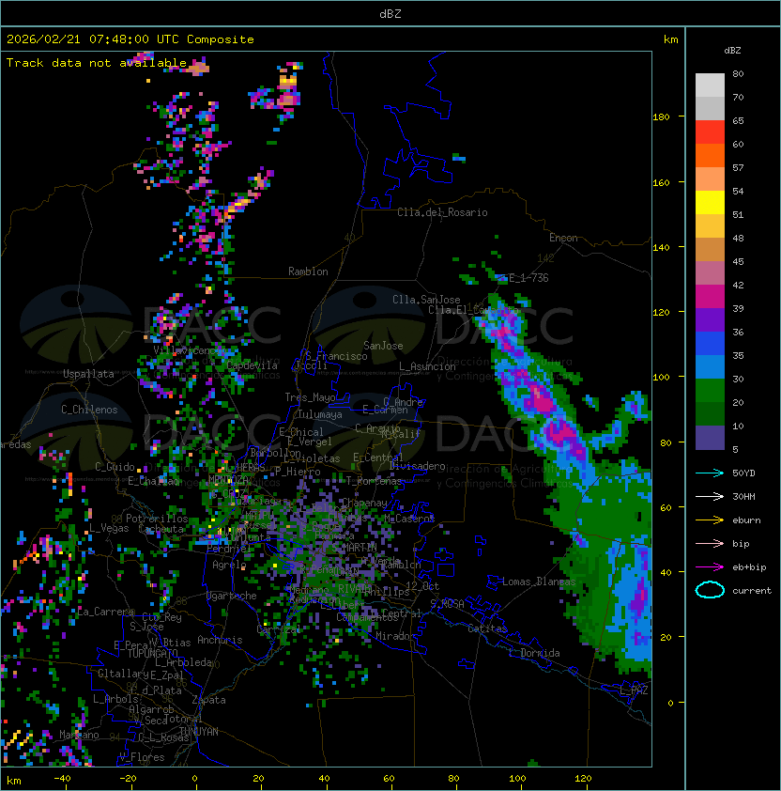Select the light gray top segment of dBZ scale
The image size is (781, 791).
coord(710,85)
